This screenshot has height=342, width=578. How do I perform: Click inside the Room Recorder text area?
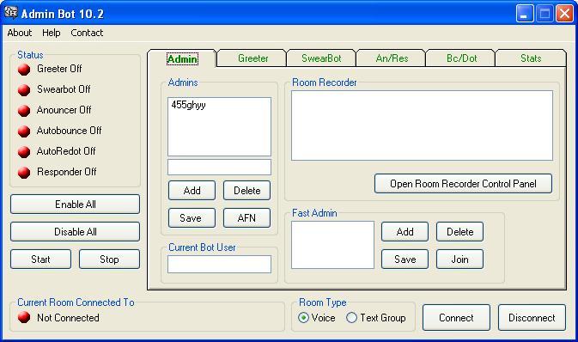(x=422, y=125)
